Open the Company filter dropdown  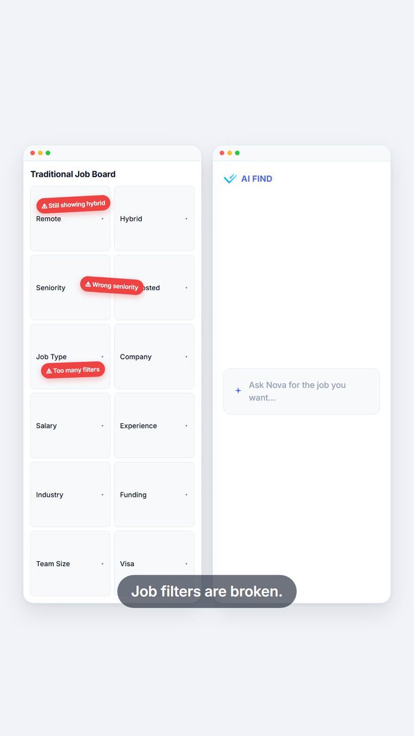[154, 356]
